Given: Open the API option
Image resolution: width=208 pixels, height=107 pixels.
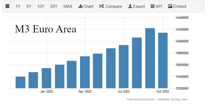Looking at the screenshot, I should (156, 6).
